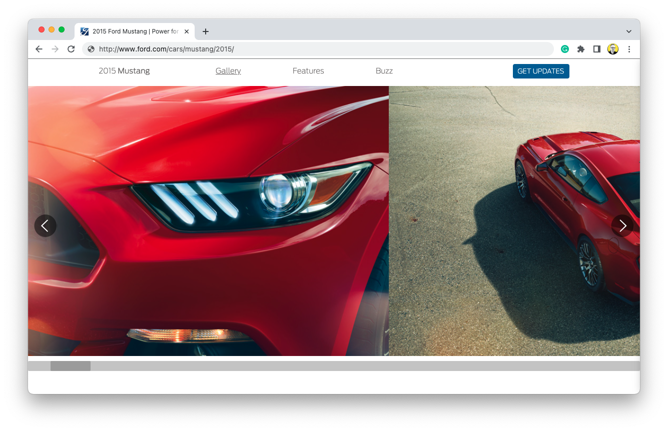Show next gallery image with right arrow
The height and width of the screenshot is (431, 668).
[622, 226]
